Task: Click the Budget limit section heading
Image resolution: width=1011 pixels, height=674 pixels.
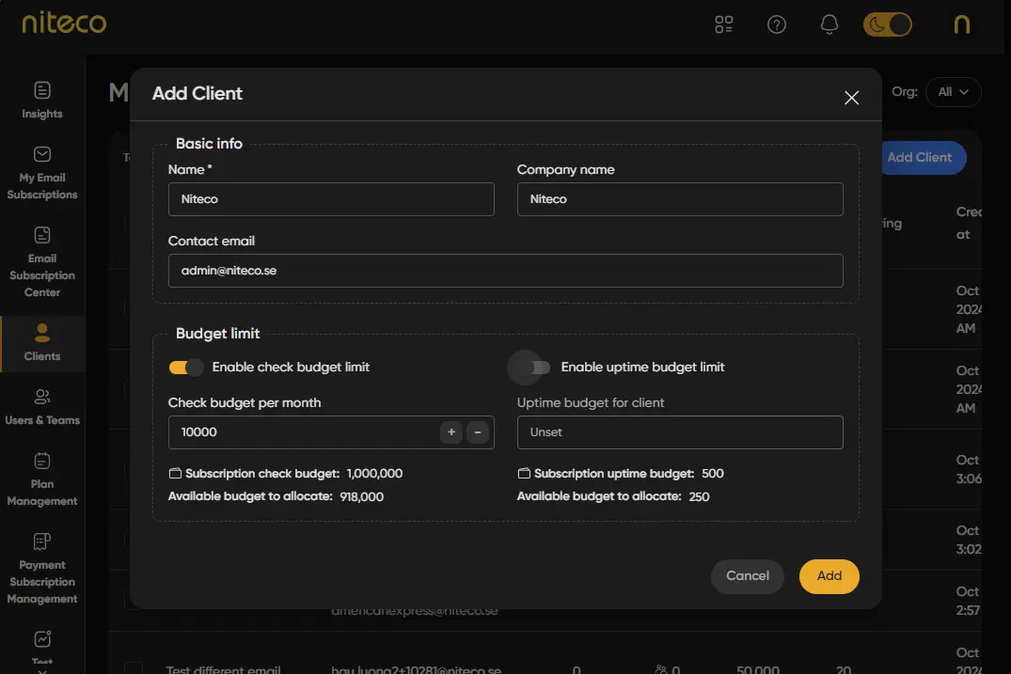Action: pos(218,334)
